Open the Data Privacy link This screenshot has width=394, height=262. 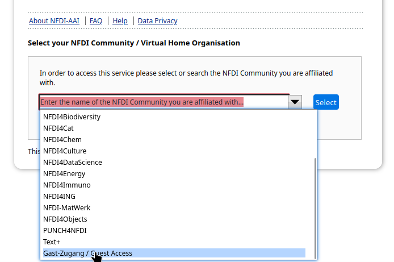click(158, 21)
